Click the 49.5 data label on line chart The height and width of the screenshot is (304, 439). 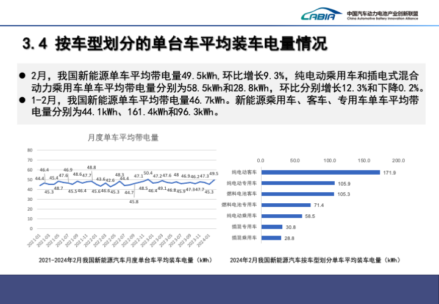click(213, 174)
